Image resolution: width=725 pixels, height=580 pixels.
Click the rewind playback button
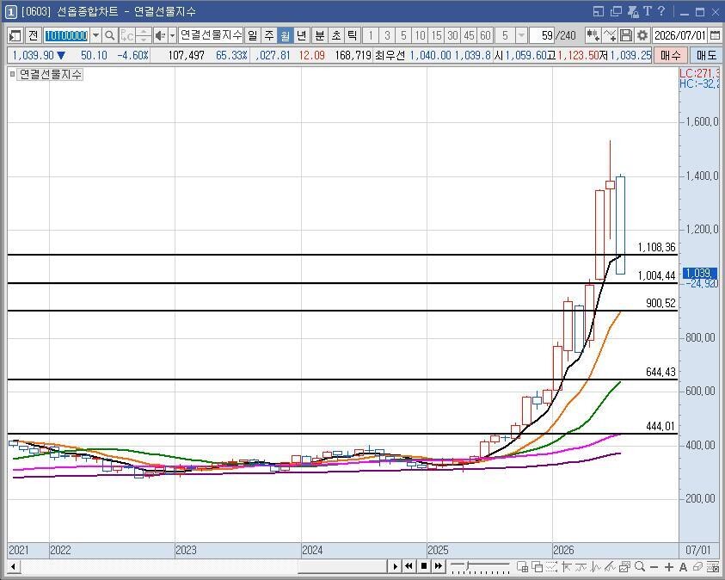409,566
